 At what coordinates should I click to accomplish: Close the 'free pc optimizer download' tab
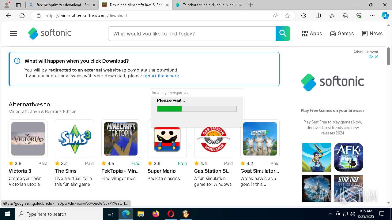pos(94,5)
